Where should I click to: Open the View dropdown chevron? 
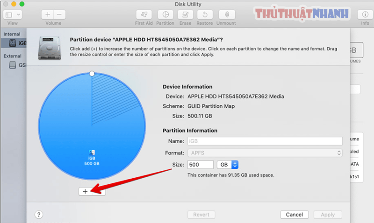pos(18,14)
